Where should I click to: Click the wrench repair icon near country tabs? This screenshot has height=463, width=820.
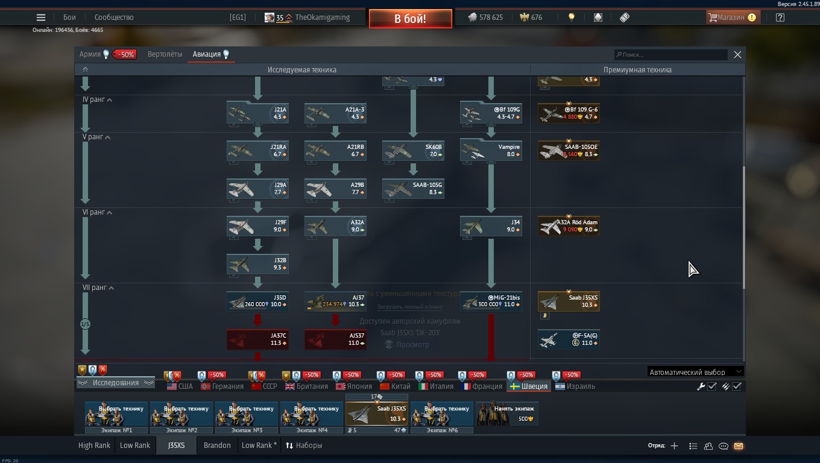point(701,386)
